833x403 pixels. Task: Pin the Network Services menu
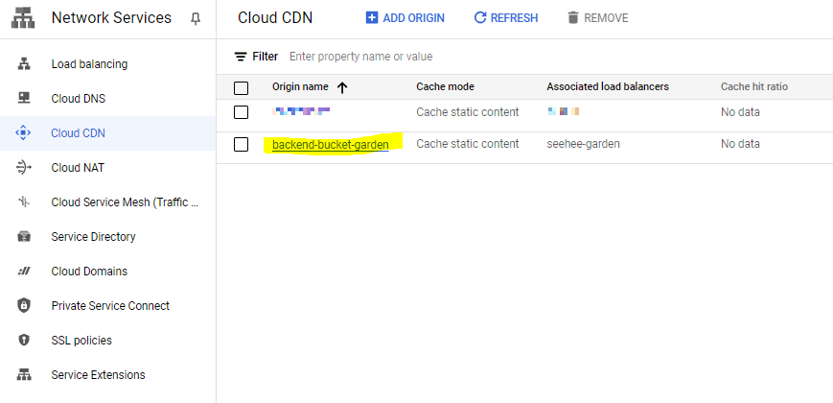coord(196,19)
